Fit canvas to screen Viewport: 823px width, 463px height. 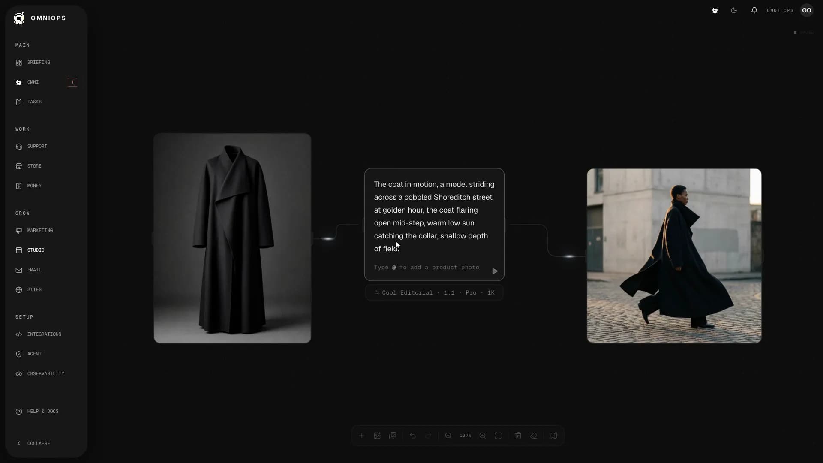(498, 436)
